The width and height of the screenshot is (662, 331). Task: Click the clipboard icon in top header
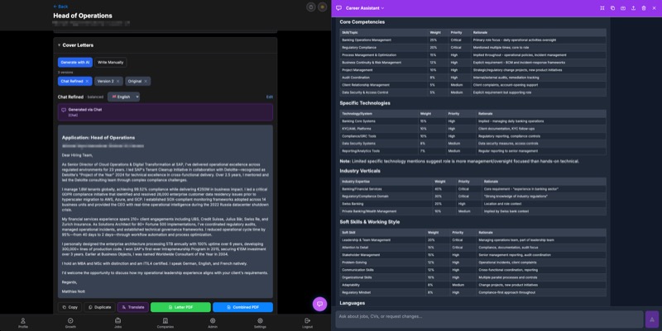[311, 7]
